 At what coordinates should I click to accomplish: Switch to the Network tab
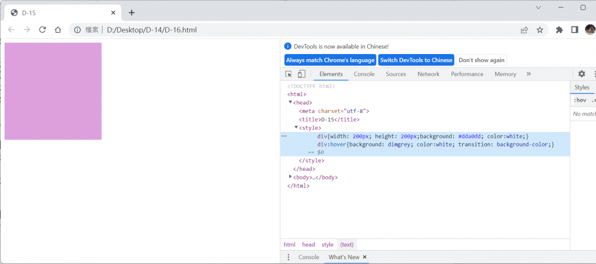(428, 74)
